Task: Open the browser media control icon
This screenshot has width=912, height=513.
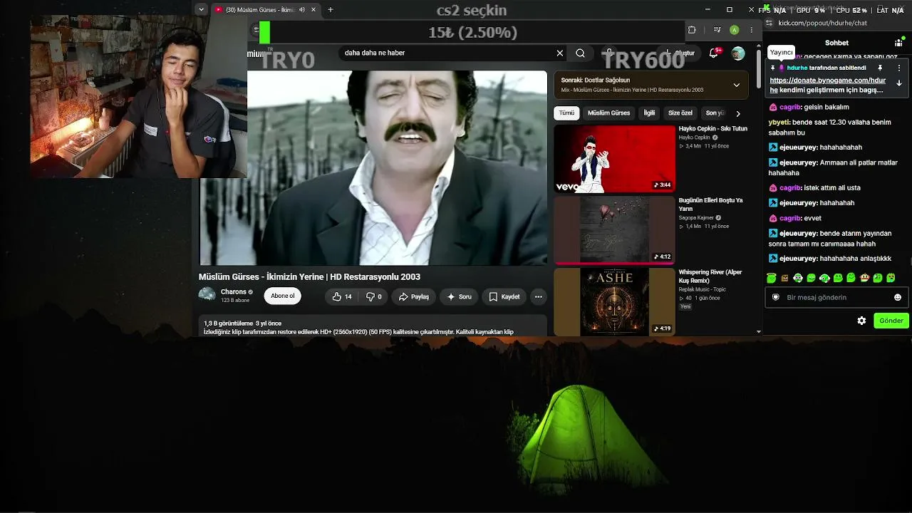Action: tap(717, 30)
